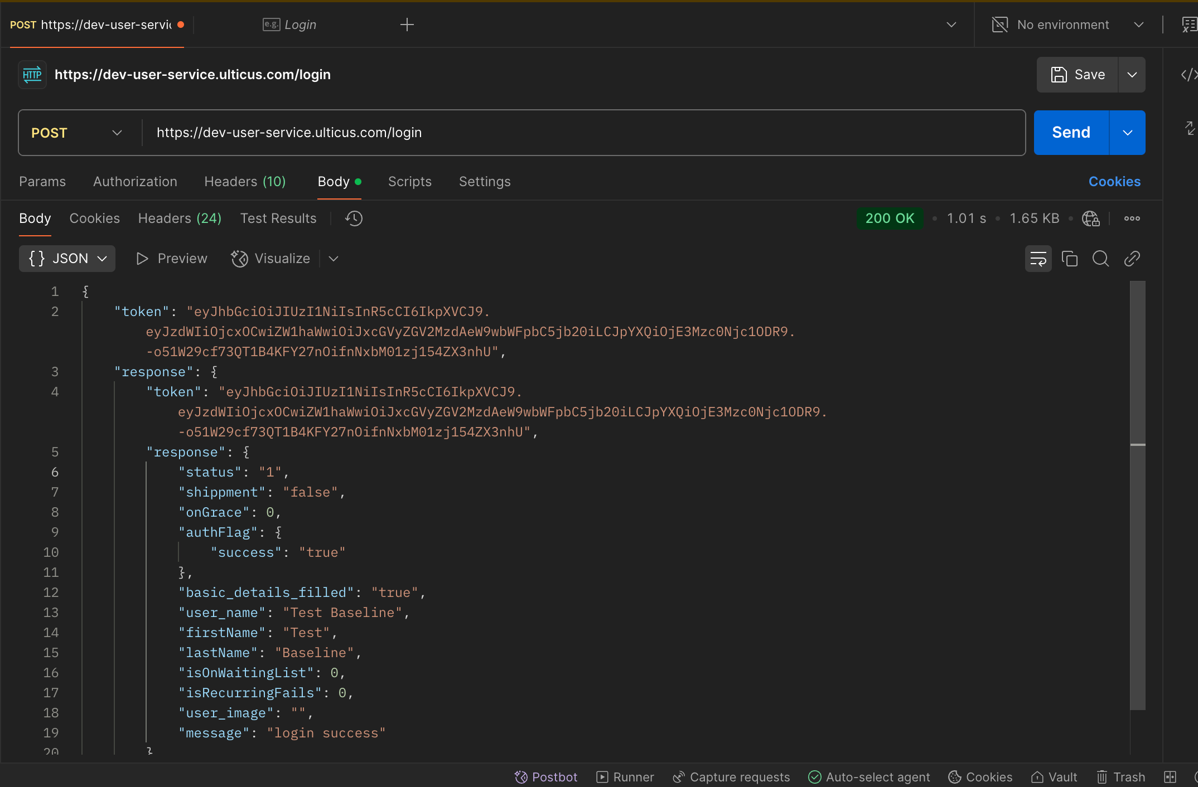Open the Test Results response tab
This screenshot has width=1198, height=787.
(278, 218)
